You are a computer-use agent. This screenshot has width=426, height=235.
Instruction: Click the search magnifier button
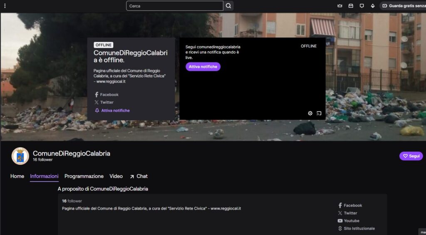pos(228,6)
